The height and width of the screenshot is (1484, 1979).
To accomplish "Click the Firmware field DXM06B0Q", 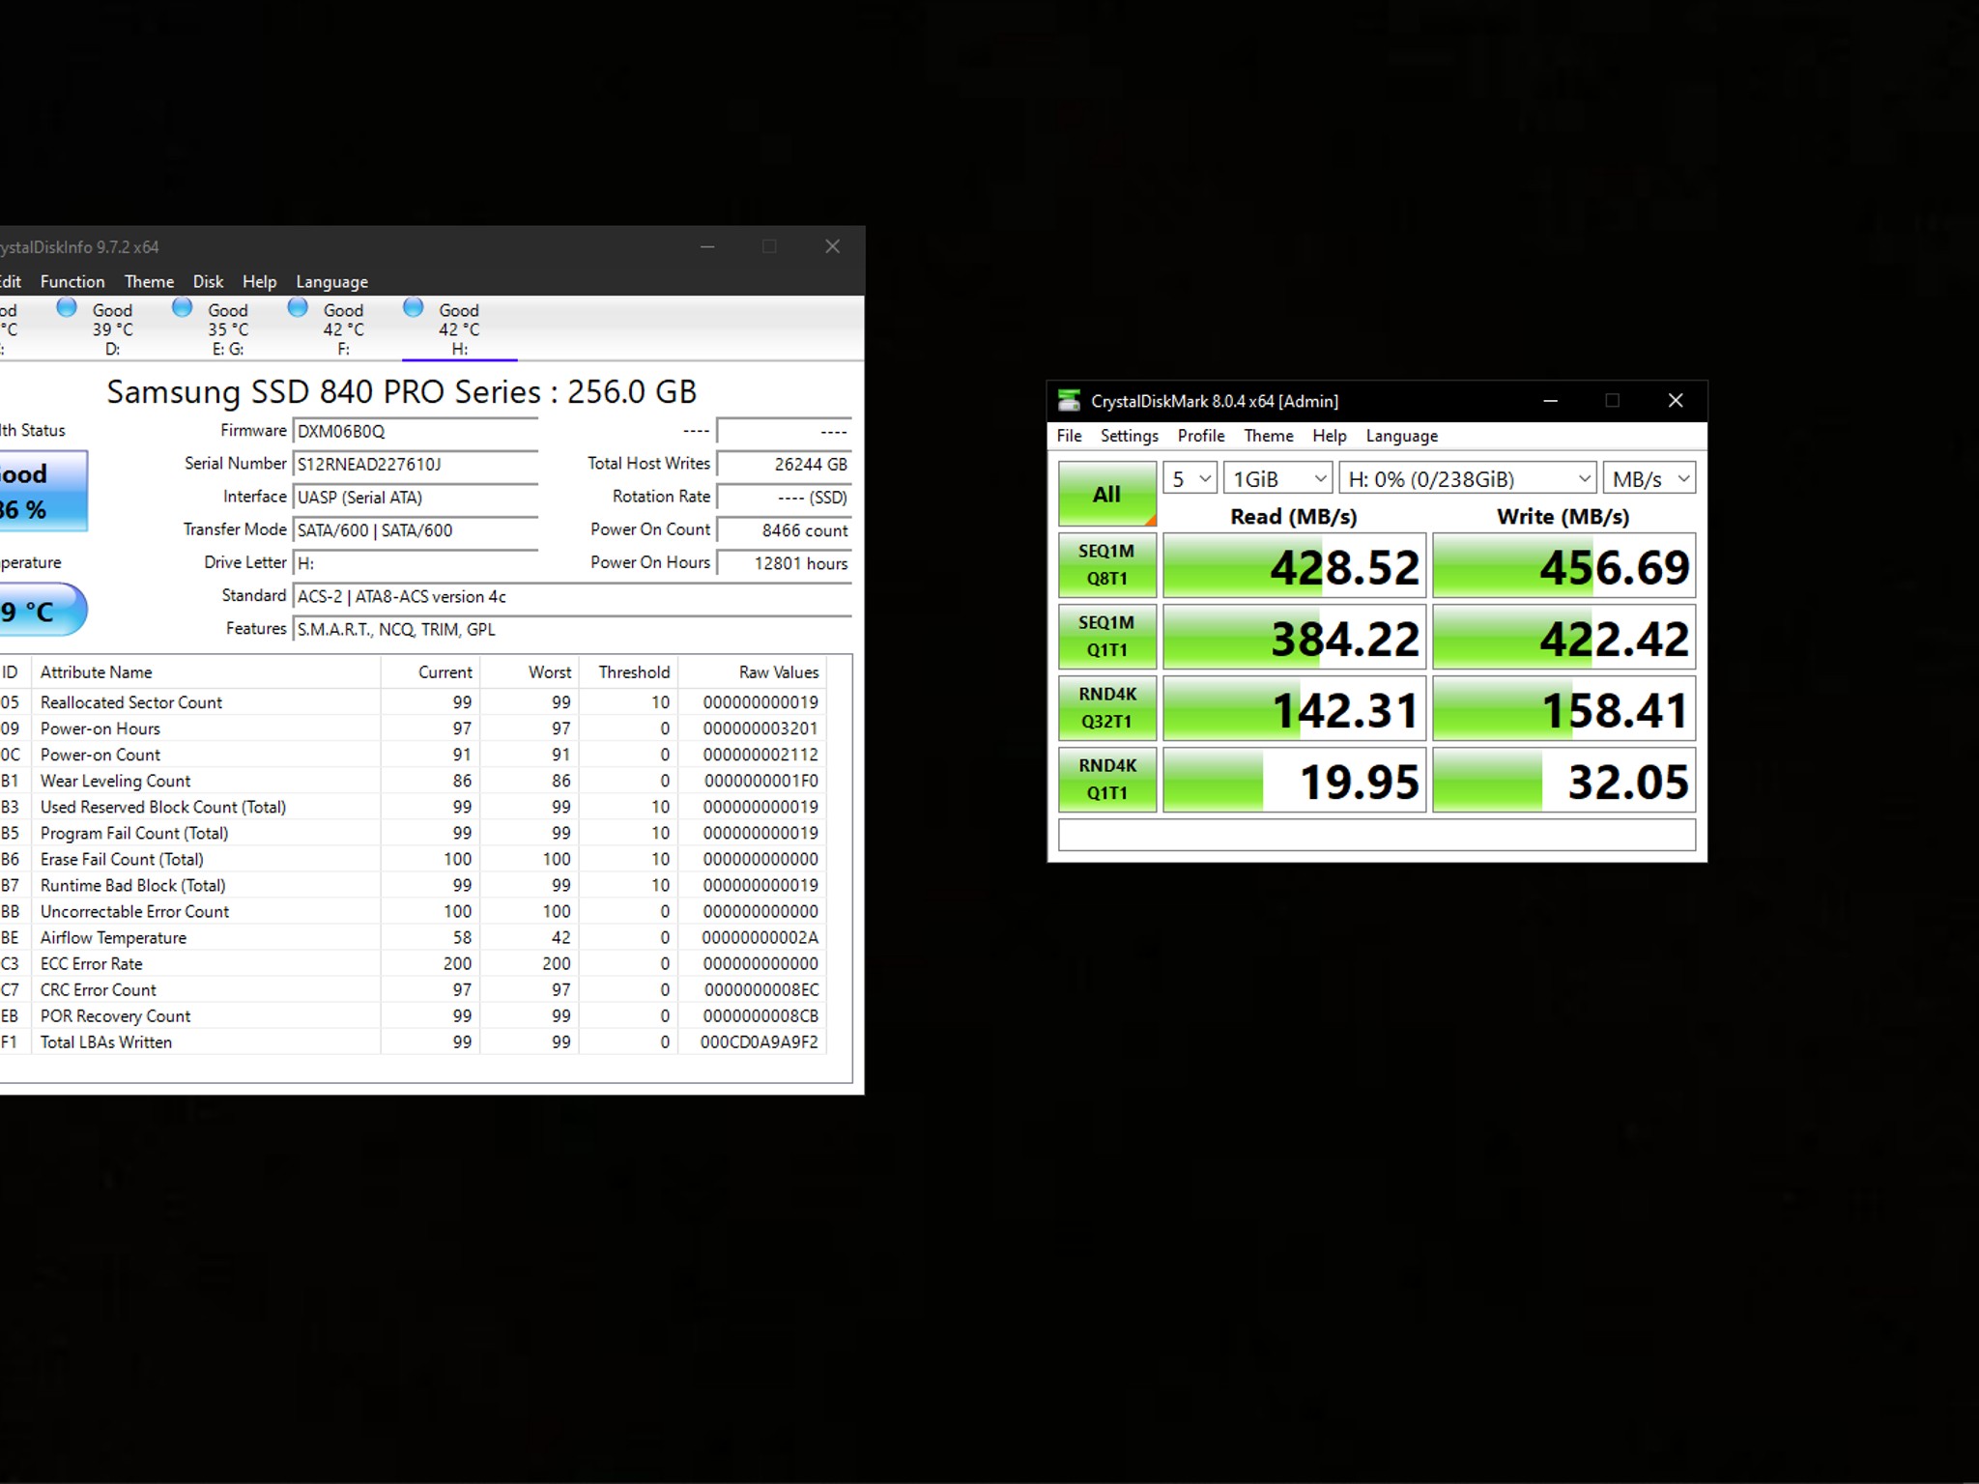I will coord(416,432).
